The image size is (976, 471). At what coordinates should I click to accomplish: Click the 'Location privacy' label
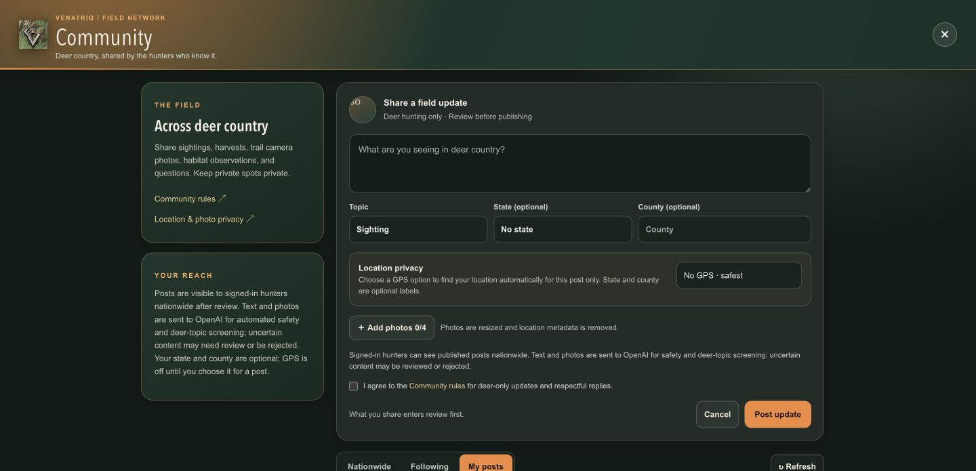[390, 268]
